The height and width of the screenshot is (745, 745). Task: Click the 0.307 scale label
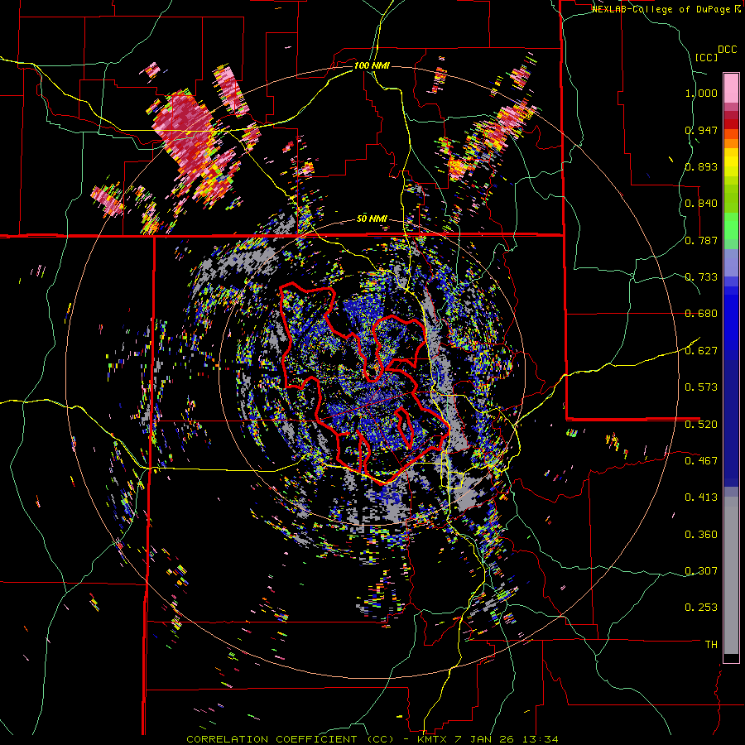click(x=701, y=570)
